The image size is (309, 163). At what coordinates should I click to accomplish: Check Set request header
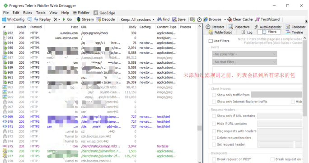click(214, 144)
